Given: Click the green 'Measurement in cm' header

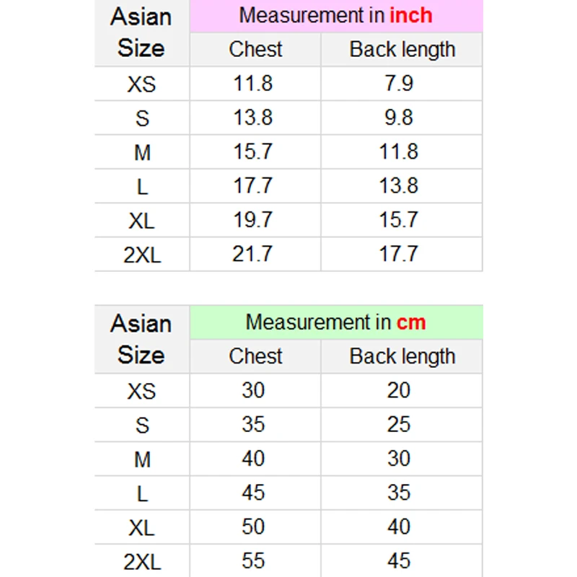Looking at the screenshot, I should 336,322.
